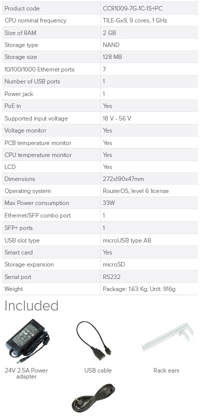
Task: Click the 'Included' section heading
Action: pyautogui.click(x=31, y=306)
